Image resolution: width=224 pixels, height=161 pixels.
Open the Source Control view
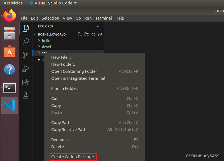pyautogui.click(x=26, y=55)
